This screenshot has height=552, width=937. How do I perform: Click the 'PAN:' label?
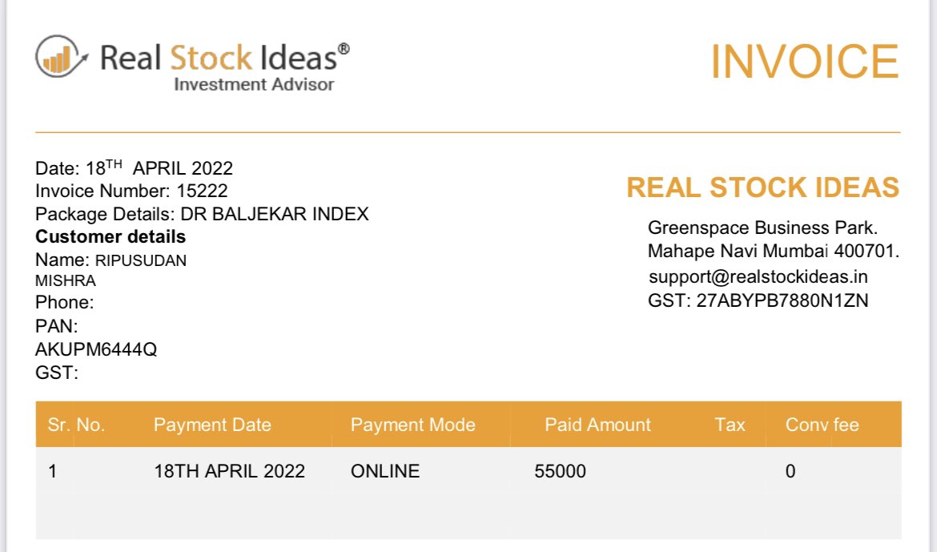[x=57, y=326]
